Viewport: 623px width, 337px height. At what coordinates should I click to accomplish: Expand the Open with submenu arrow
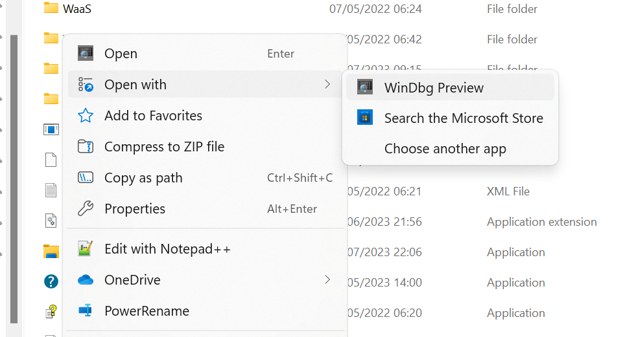coord(327,84)
